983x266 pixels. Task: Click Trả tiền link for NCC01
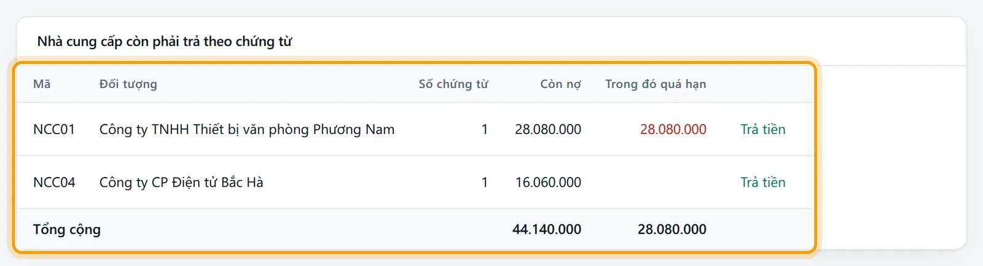[762, 129]
